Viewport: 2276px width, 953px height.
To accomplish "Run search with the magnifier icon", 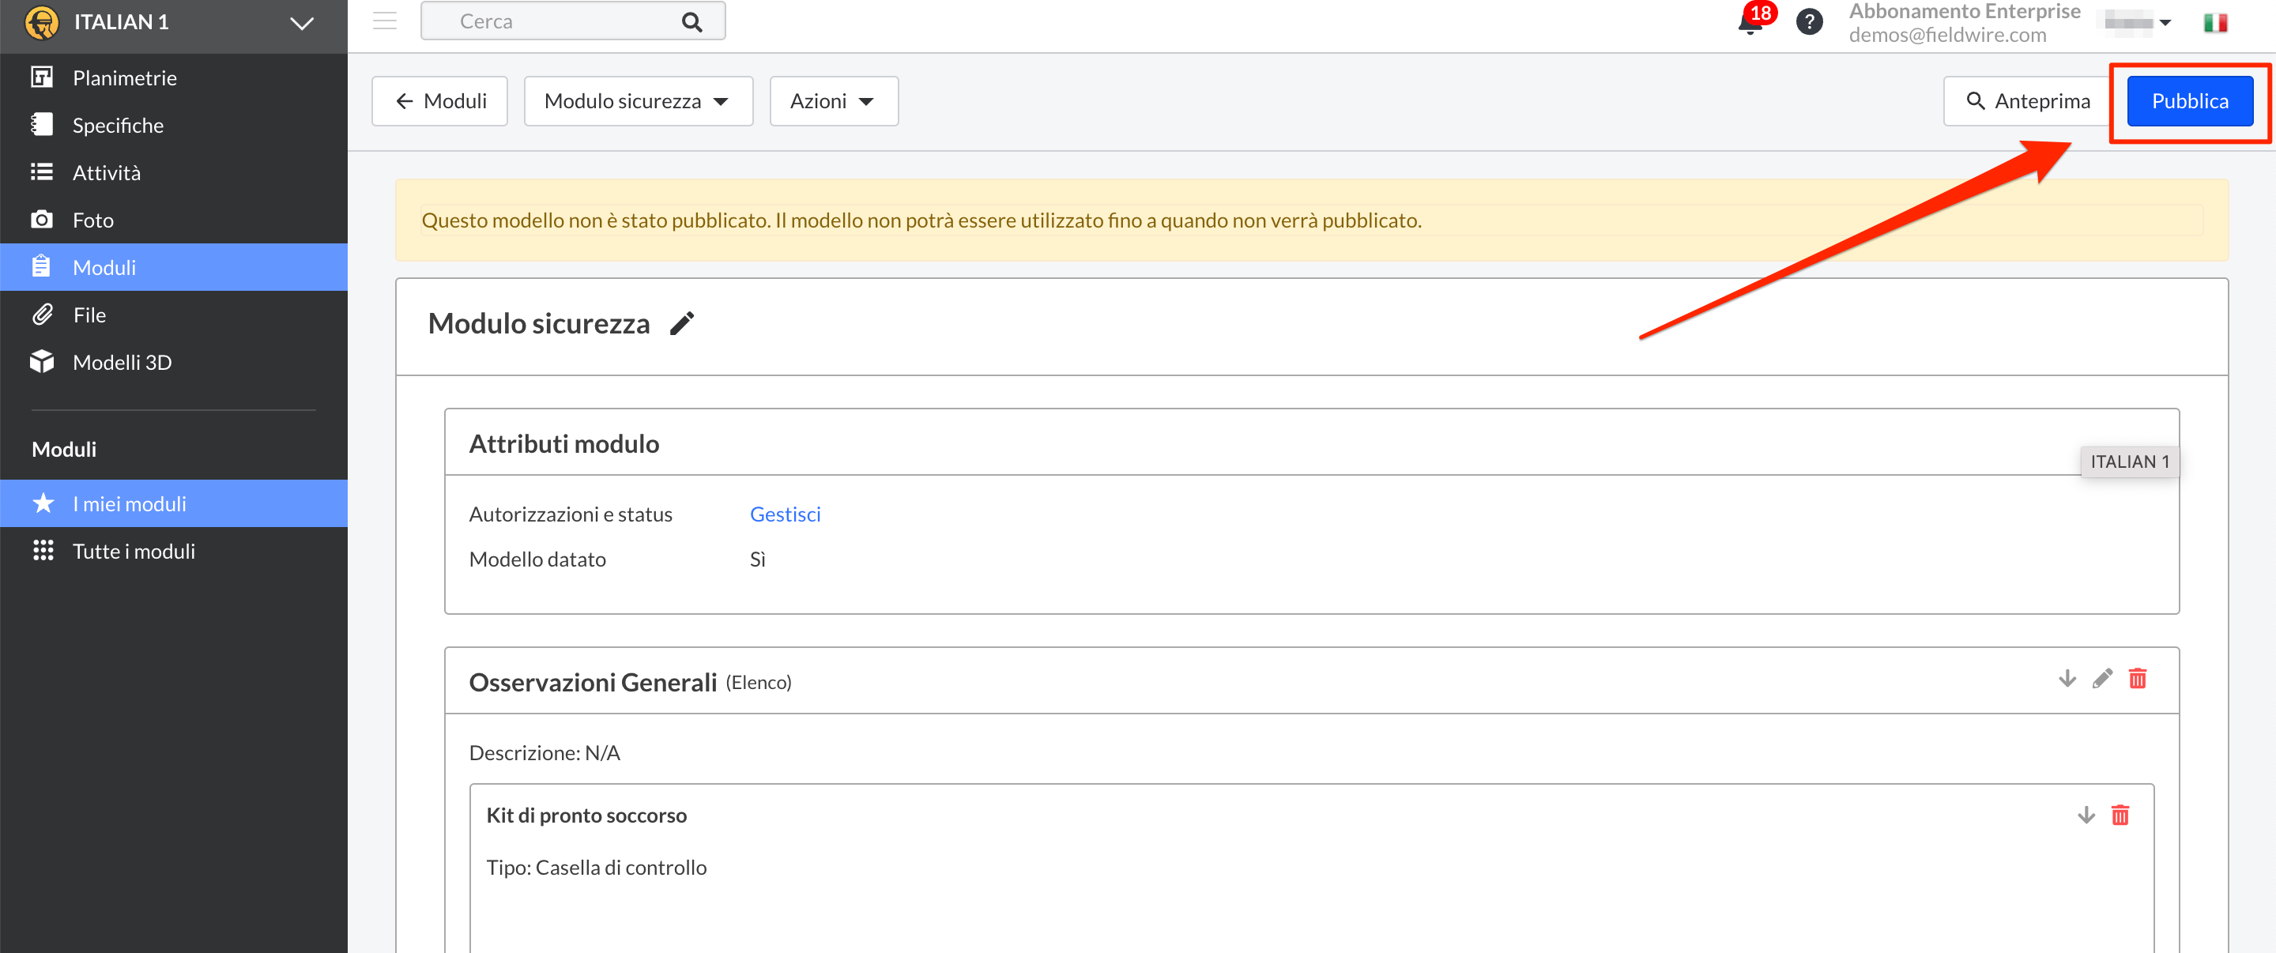I will (691, 22).
